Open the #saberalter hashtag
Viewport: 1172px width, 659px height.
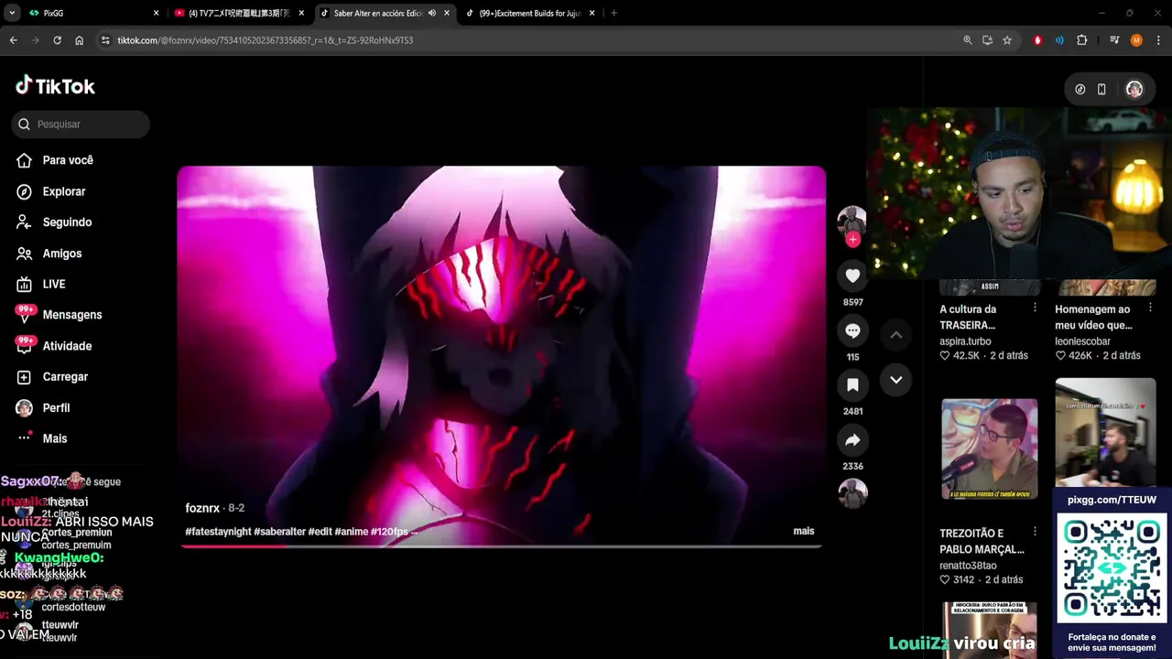click(279, 532)
